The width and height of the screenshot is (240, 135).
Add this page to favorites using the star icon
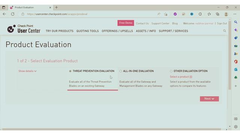coord(166,14)
